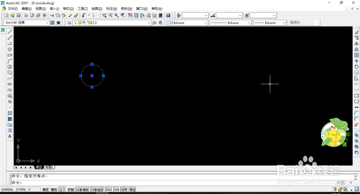The image size is (360, 194).
Task: Open the ByLayer linetype dropdown
Action: pyautogui.click(x=249, y=23)
